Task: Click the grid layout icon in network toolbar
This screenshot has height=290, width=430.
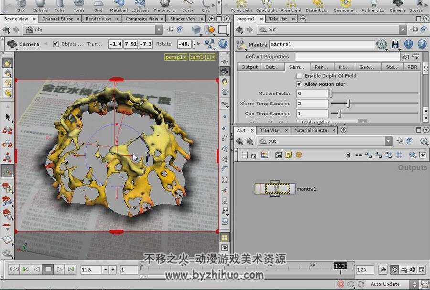Action: coord(399,155)
